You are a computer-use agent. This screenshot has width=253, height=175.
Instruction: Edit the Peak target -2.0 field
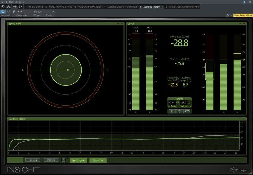point(171,102)
